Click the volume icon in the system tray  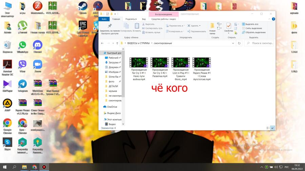click(x=276, y=167)
